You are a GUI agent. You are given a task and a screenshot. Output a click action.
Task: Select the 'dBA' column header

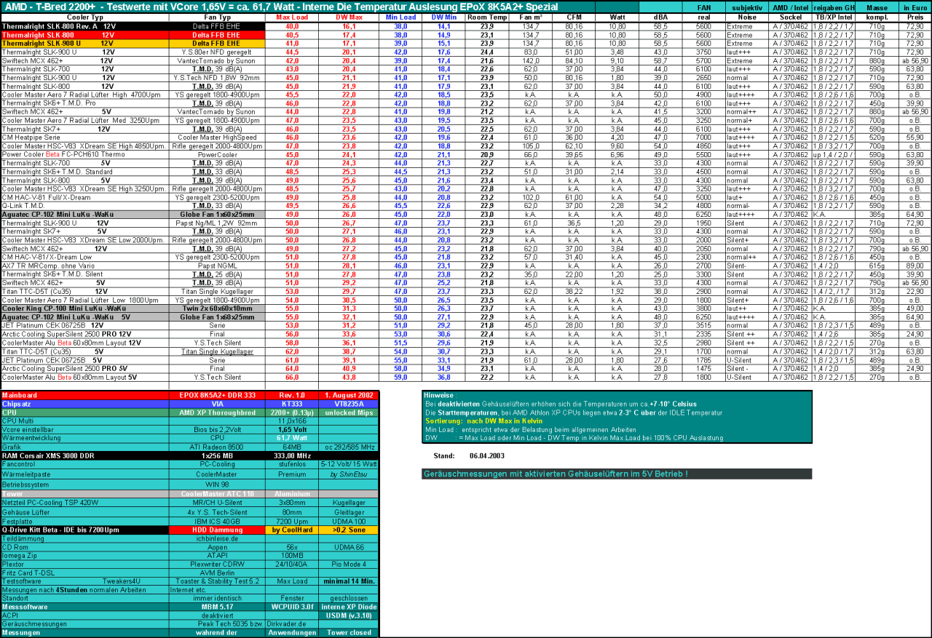point(660,17)
